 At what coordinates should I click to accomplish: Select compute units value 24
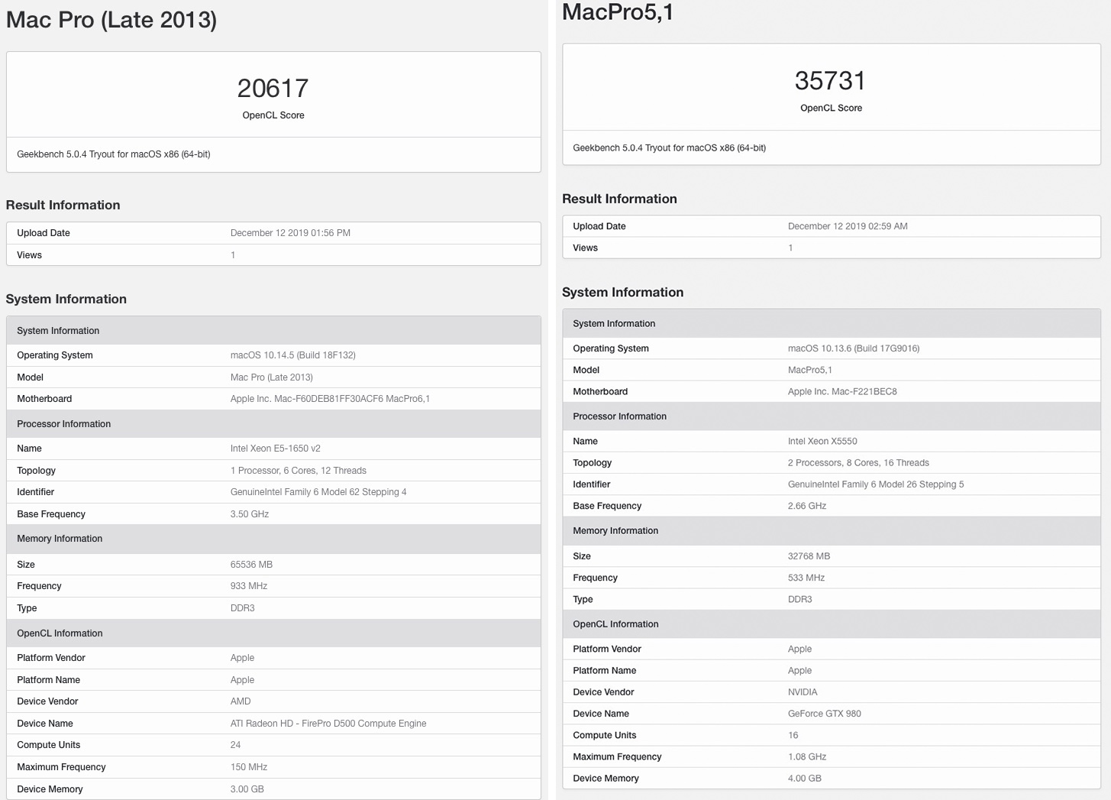(x=235, y=745)
